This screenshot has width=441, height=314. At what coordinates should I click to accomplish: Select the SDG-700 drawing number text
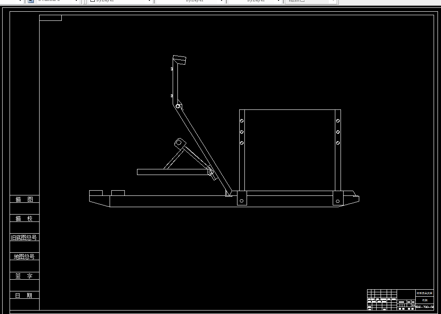coord(424,307)
